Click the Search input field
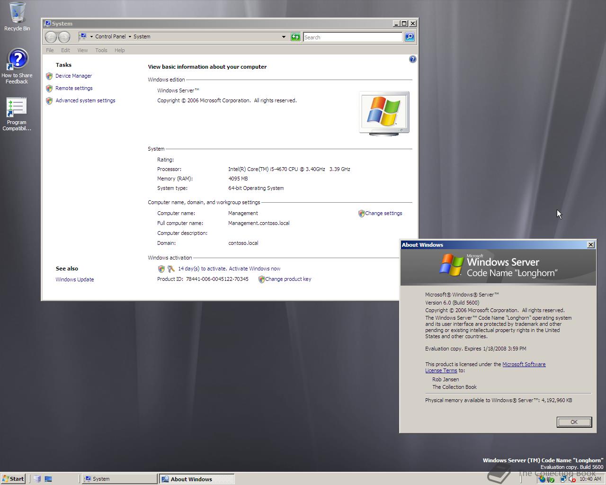Screen dimensions: 606x485 click(353, 37)
